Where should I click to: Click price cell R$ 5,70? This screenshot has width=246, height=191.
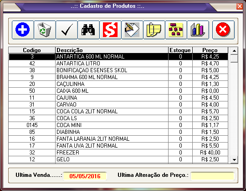(x=210, y=111)
